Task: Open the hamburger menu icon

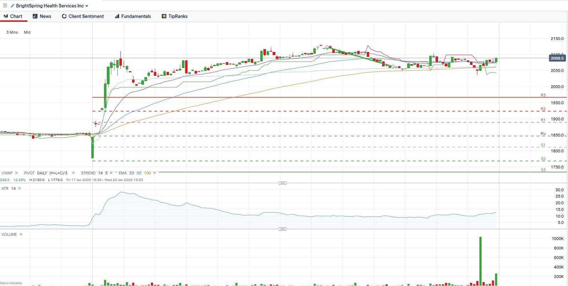Action: point(5,6)
